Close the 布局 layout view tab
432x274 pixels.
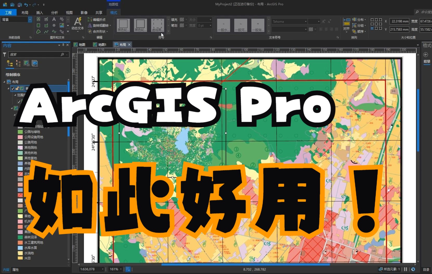coord(129,45)
